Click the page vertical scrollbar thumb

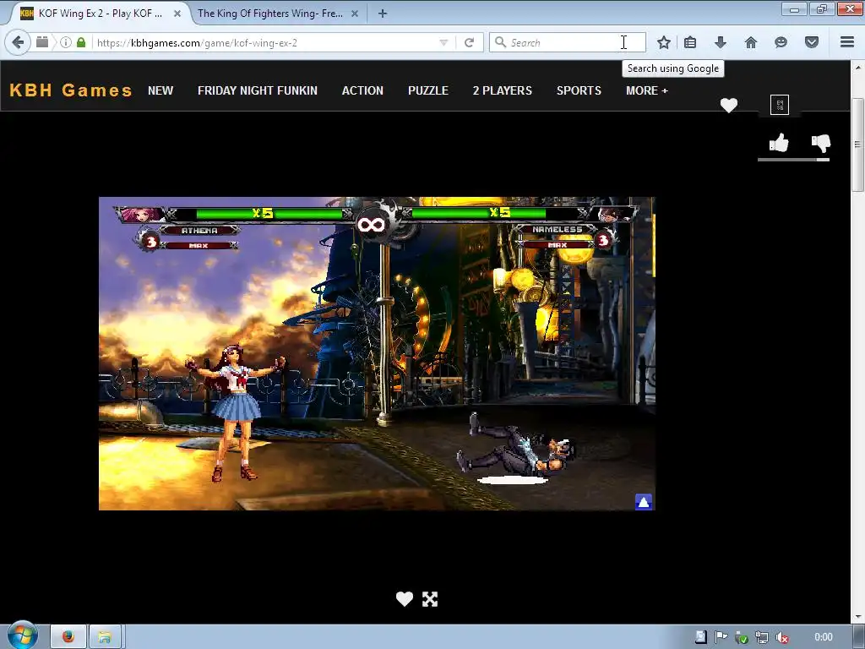coord(857,145)
